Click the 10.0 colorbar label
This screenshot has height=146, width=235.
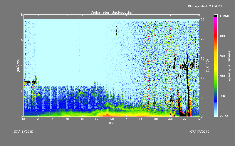click(222, 76)
